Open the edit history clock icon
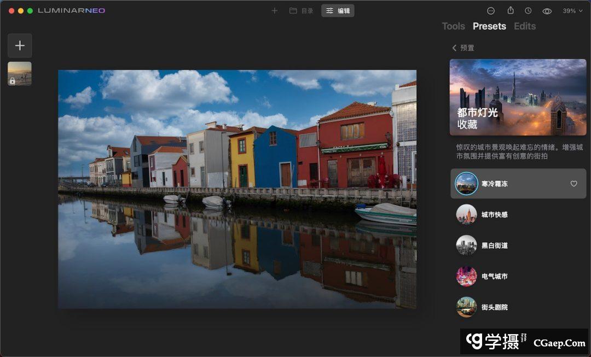This screenshot has height=357, width=591. point(528,11)
